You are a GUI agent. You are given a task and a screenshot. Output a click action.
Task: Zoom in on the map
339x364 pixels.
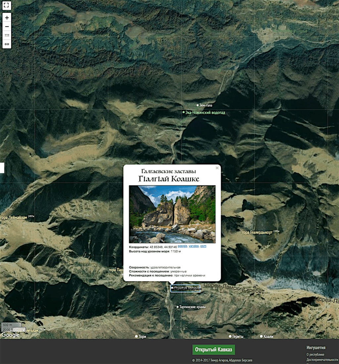pyautogui.click(x=7, y=18)
